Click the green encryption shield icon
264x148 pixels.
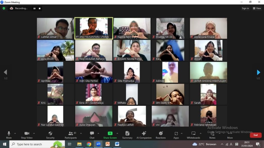pos(4,8)
